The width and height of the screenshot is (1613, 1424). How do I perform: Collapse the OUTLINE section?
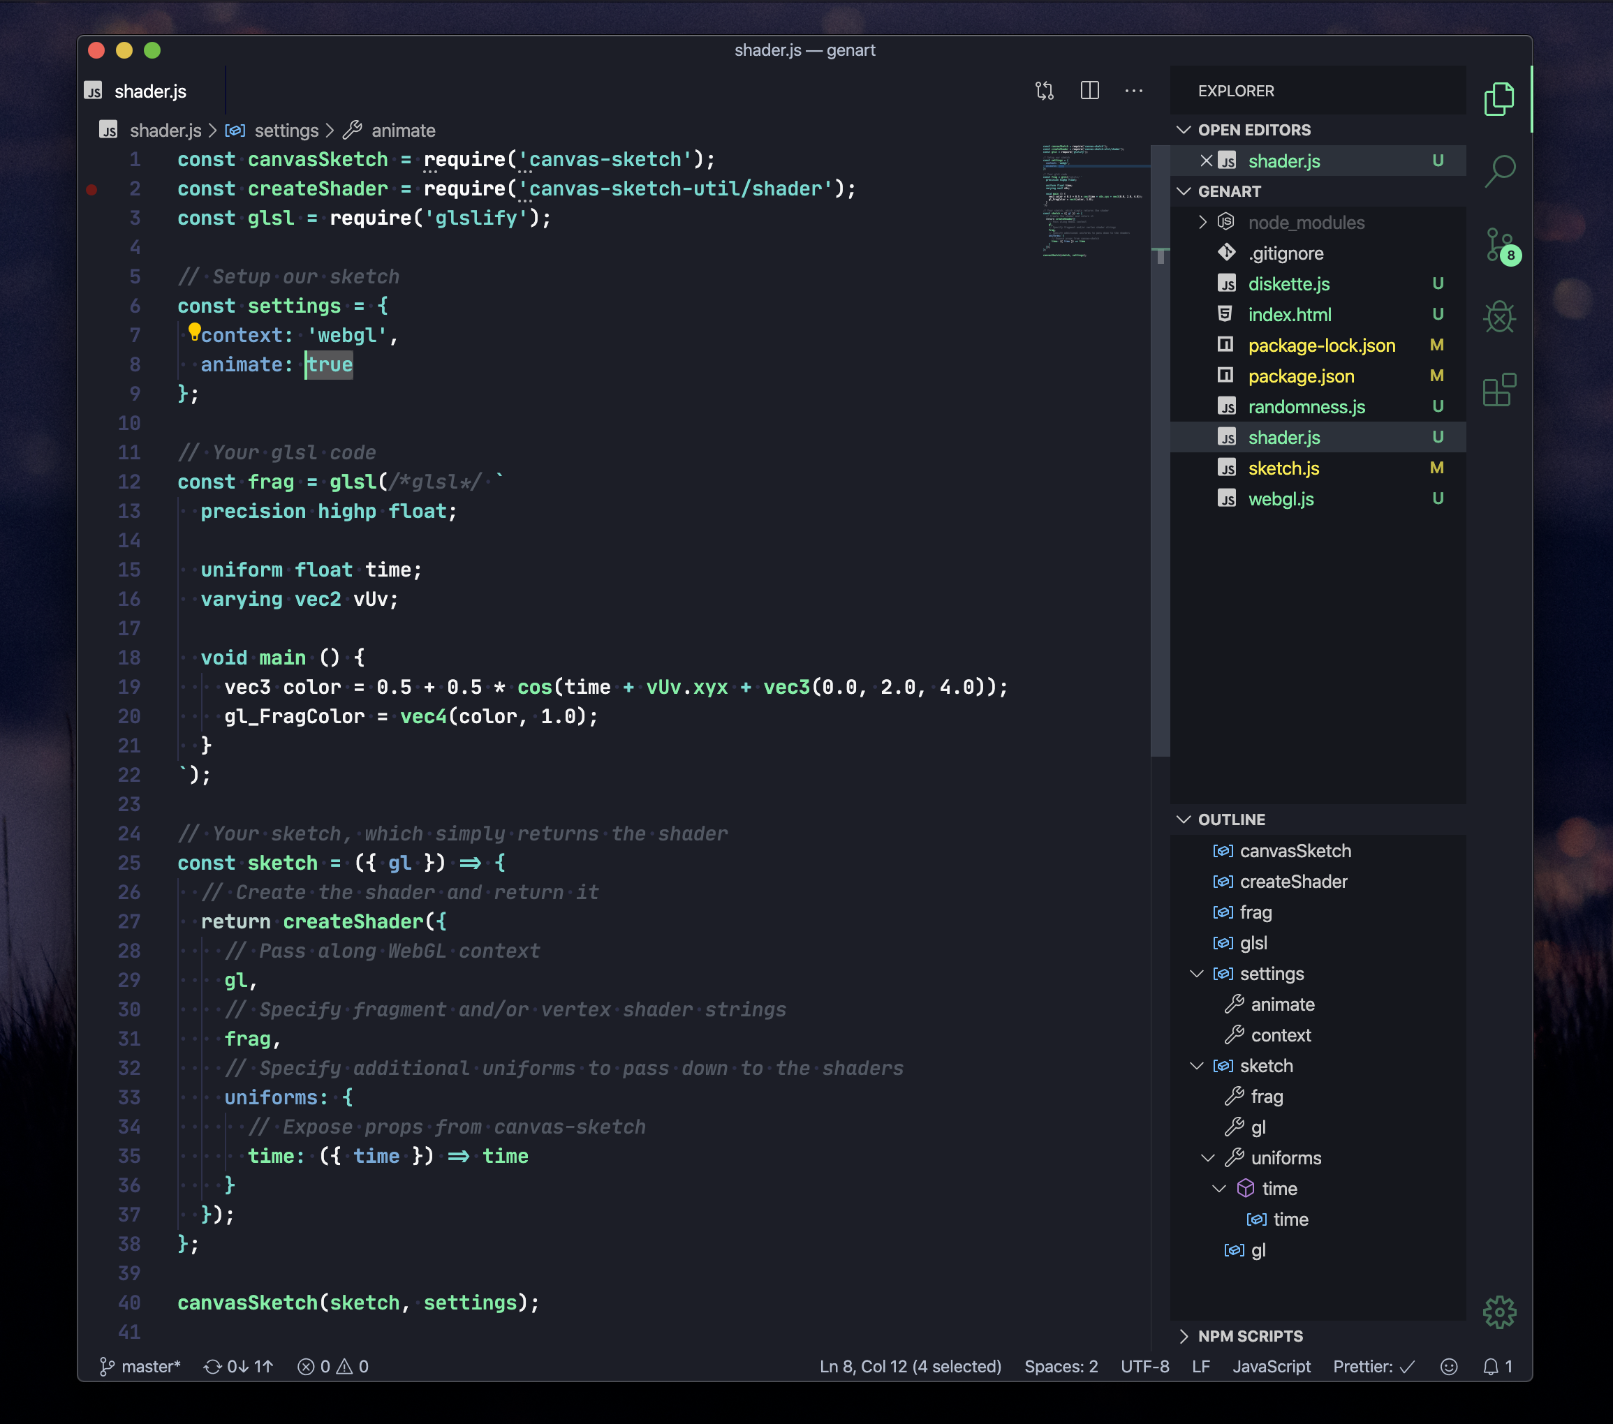click(x=1230, y=819)
